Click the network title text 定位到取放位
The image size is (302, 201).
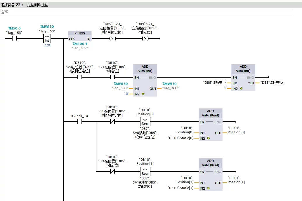coord(38,5)
